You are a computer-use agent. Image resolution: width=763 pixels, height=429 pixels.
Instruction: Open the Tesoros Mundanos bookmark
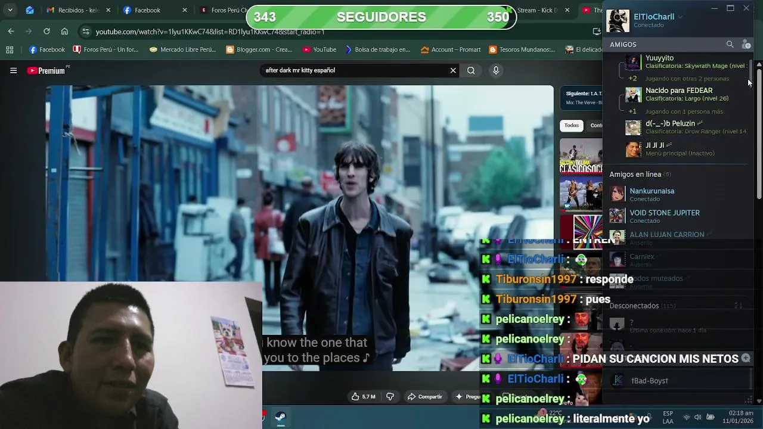point(522,49)
